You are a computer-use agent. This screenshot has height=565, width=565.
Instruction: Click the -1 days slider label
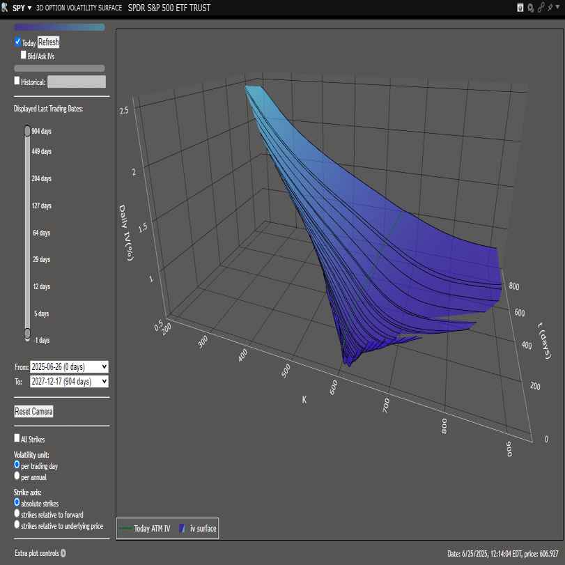click(41, 340)
